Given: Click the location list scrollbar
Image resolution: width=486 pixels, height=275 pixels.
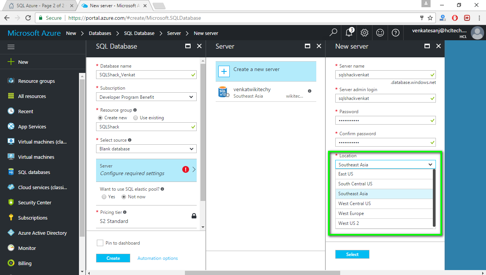Looking at the screenshot, I should (x=434, y=198).
